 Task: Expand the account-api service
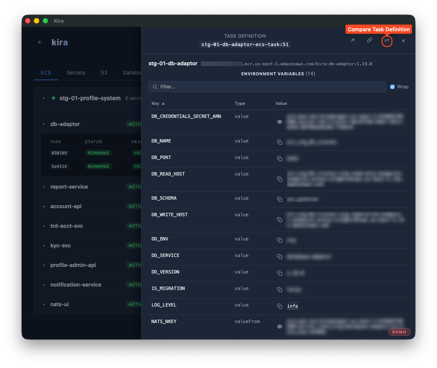coord(44,207)
